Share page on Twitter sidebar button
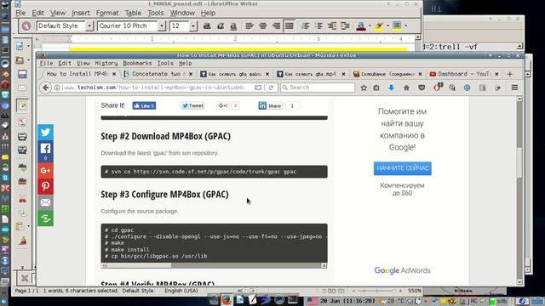545x306 pixels. click(x=45, y=133)
